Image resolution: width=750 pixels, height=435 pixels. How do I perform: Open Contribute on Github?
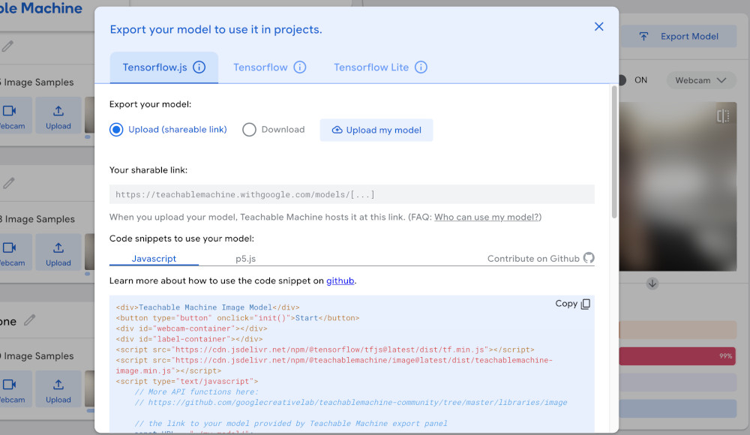541,259
